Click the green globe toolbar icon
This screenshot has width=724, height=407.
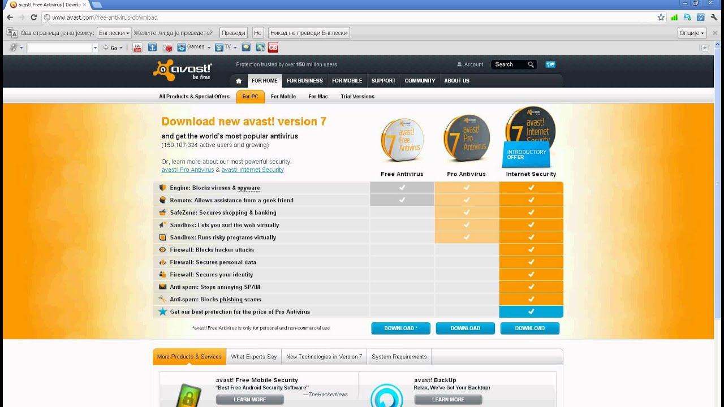point(260,47)
